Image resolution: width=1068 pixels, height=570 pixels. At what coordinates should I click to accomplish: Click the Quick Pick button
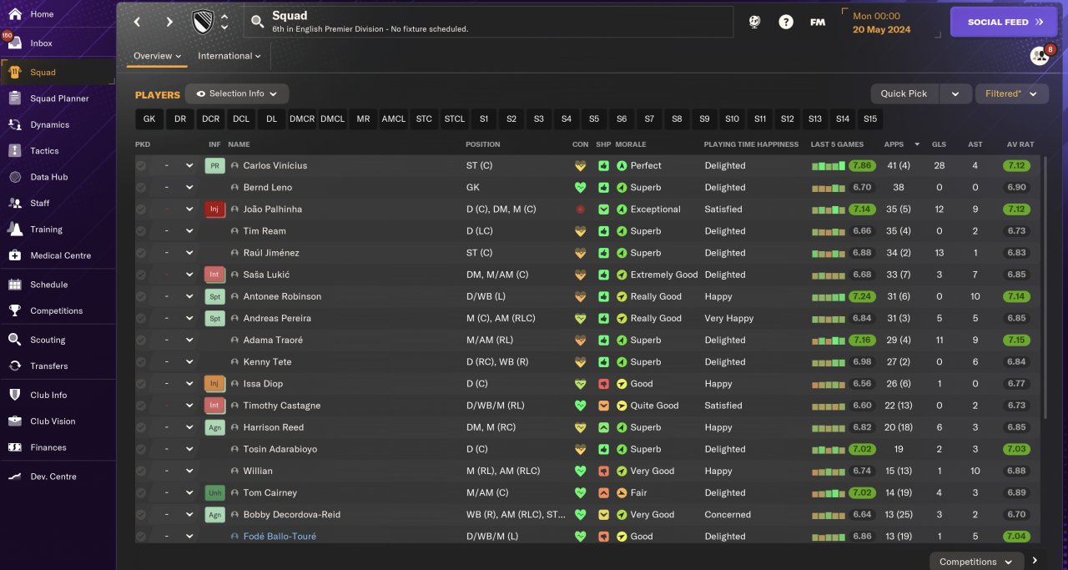pyautogui.click(x=904, y=93)
